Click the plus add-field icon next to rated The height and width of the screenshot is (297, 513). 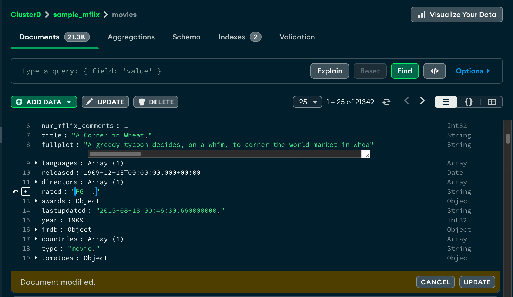coord(26,191)
